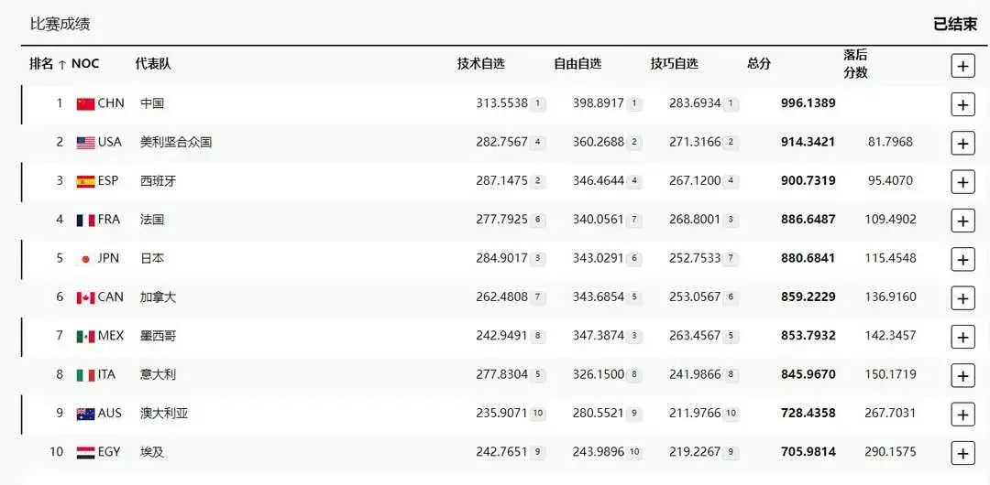Expand Japan row plus button

point(962,260)
